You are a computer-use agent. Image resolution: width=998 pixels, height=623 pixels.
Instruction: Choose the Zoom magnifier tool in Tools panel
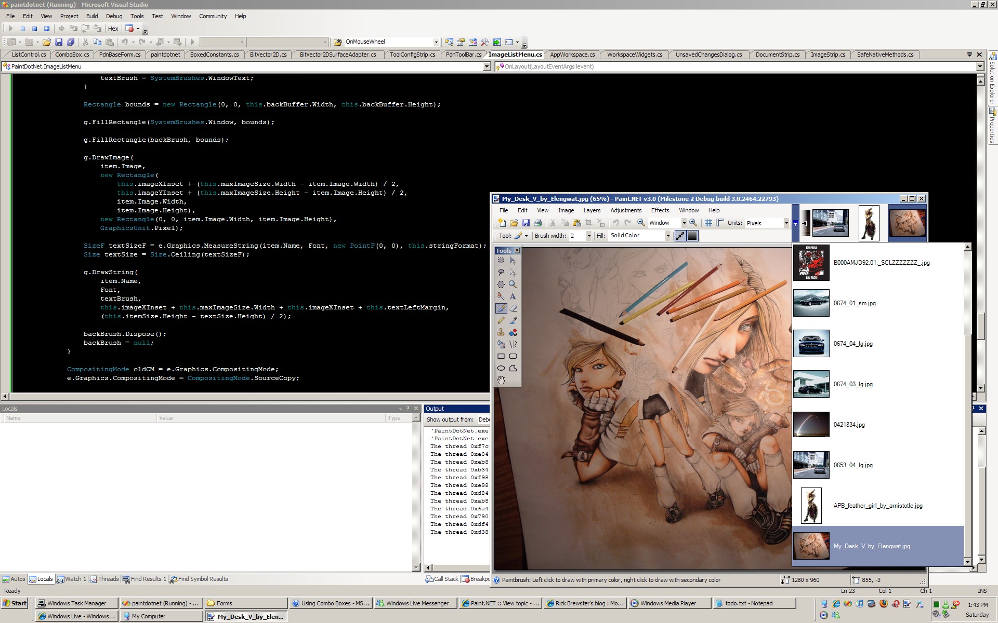(513, 285)
